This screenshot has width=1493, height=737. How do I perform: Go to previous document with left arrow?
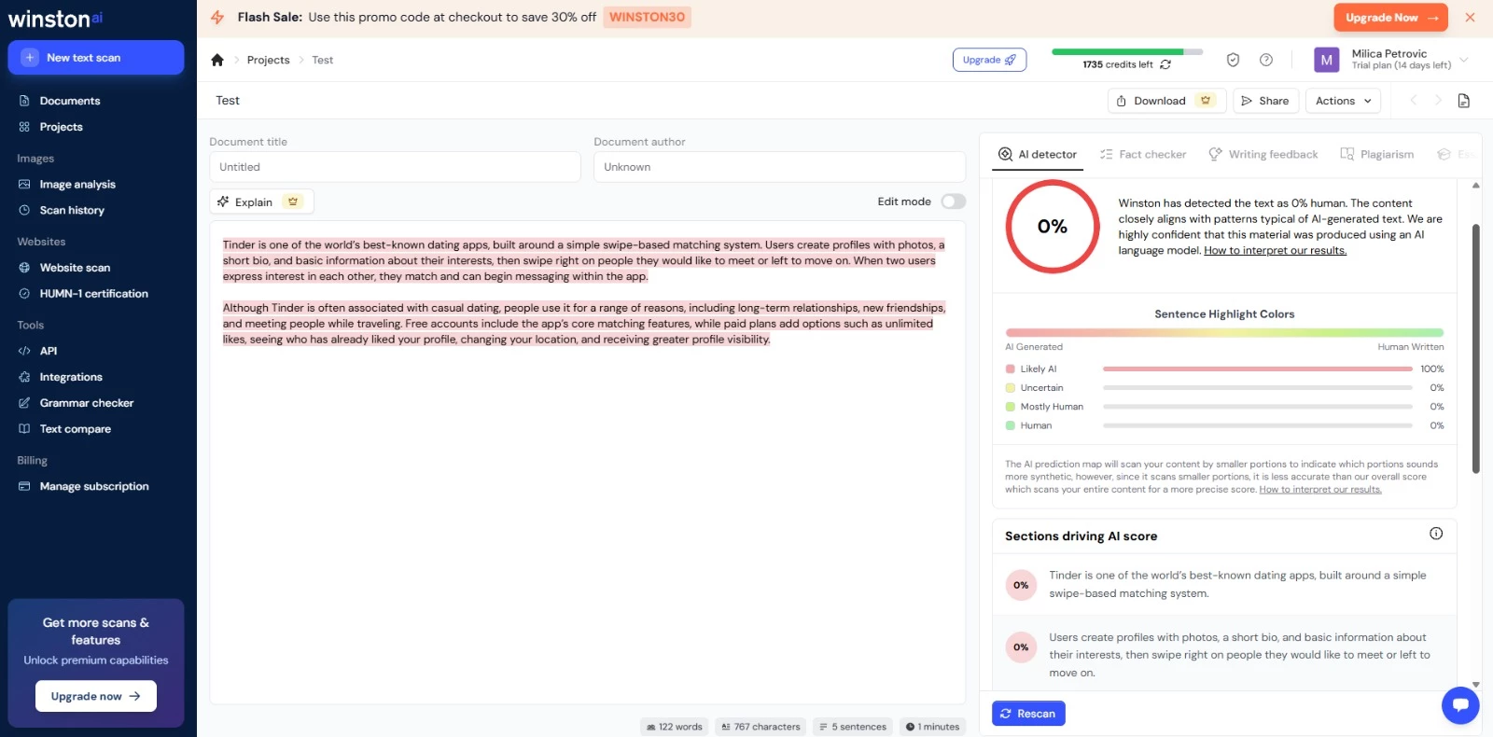coord(1414,101)
